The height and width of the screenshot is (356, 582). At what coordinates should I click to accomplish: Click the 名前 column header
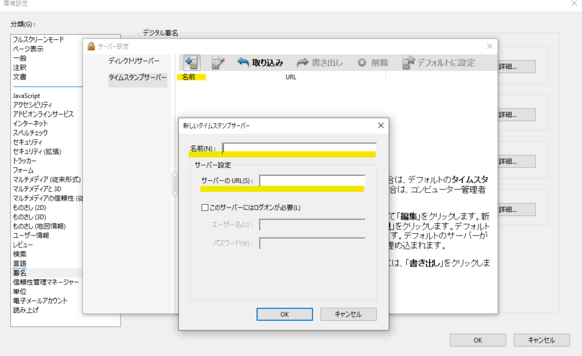point(189,77)
